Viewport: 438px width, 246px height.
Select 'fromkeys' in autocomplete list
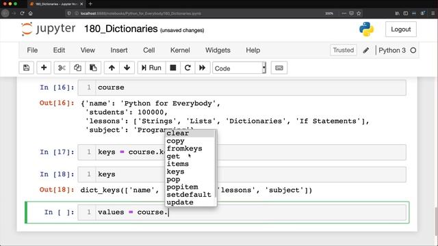pos(190,149)
